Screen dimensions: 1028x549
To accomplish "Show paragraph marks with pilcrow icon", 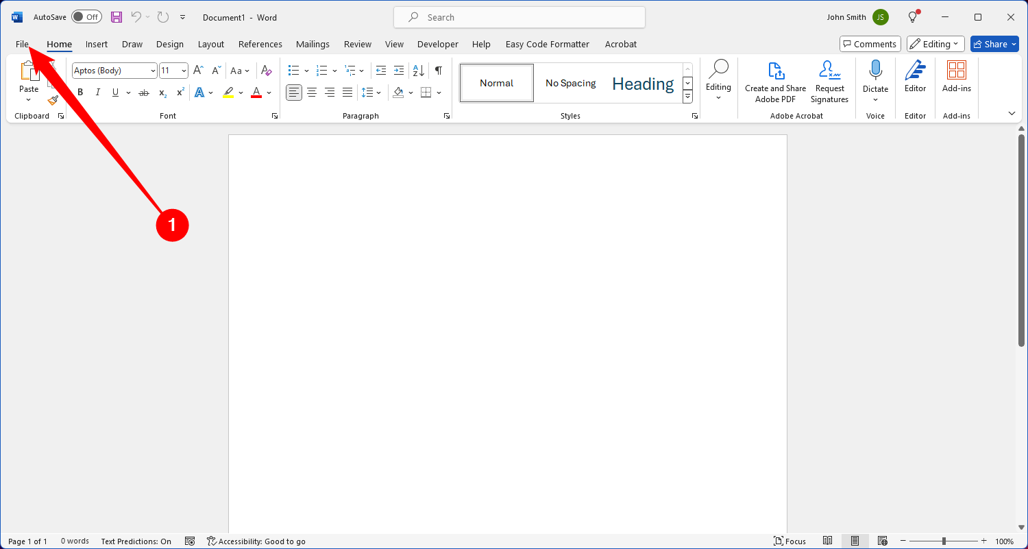I will [x=439, y=71].
